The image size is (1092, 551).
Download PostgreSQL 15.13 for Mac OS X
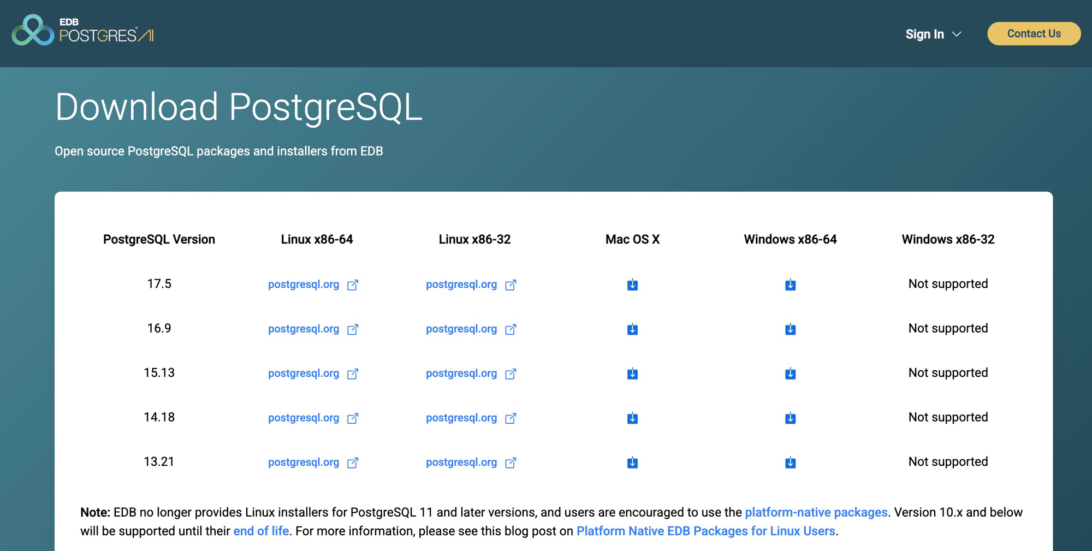[x=632, y=374]
